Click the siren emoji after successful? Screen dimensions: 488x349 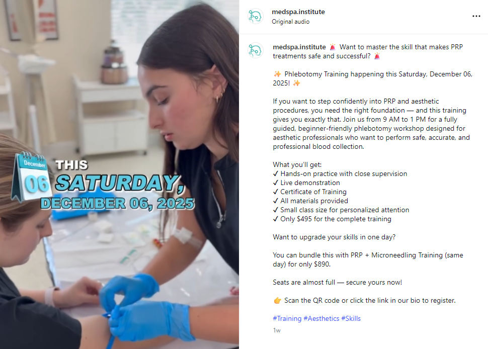point(377,56)
